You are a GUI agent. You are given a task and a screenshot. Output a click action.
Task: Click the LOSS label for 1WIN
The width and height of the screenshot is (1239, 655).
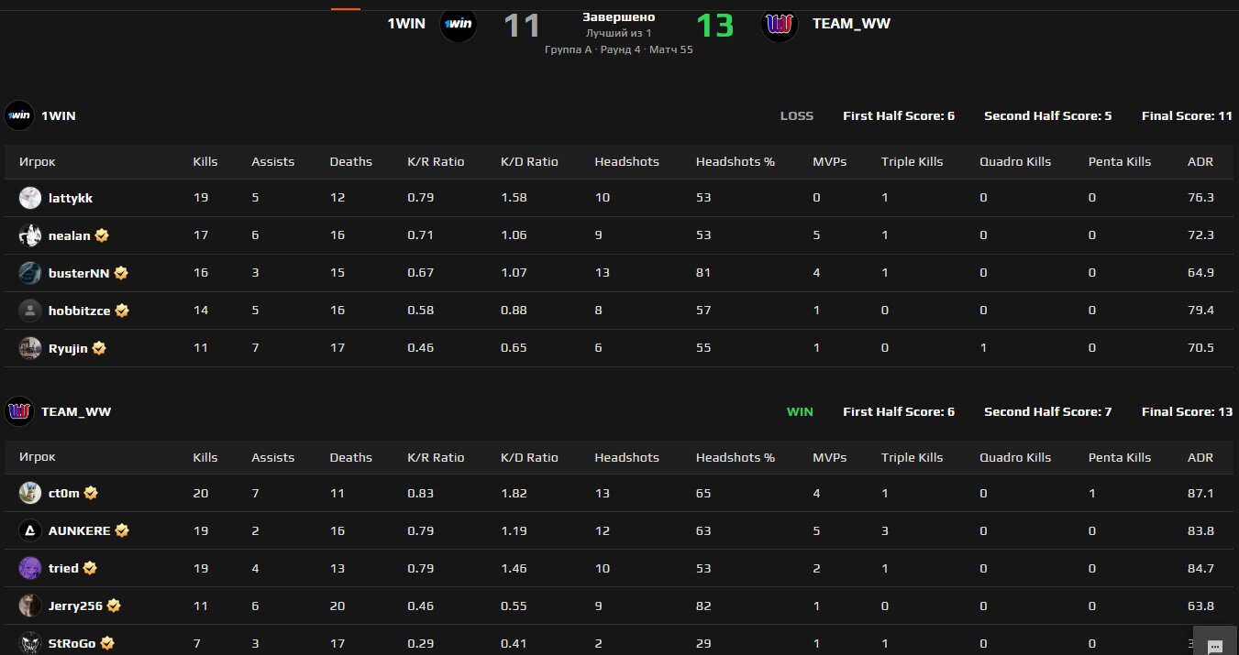pyautogui.click(x=797, y=115)
